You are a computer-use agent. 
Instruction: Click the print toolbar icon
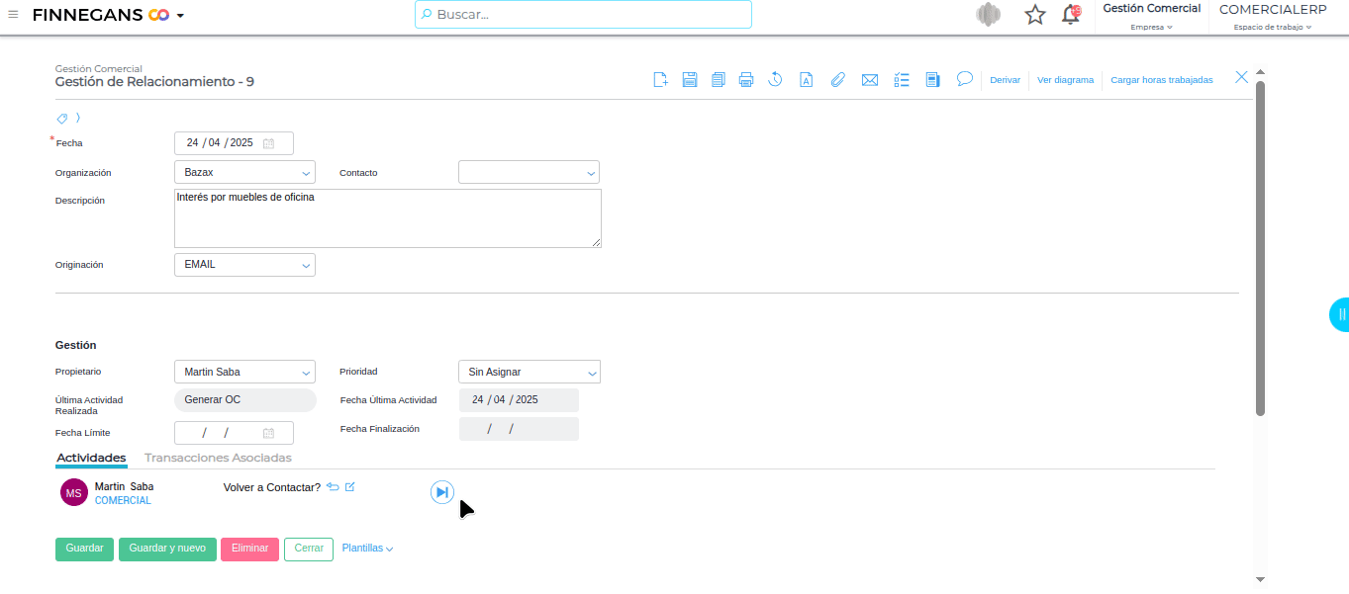[x=746, y=80]
